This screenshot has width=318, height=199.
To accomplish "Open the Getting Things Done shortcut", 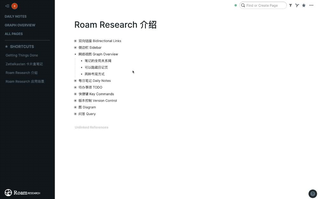I will [x=22, y=55].
